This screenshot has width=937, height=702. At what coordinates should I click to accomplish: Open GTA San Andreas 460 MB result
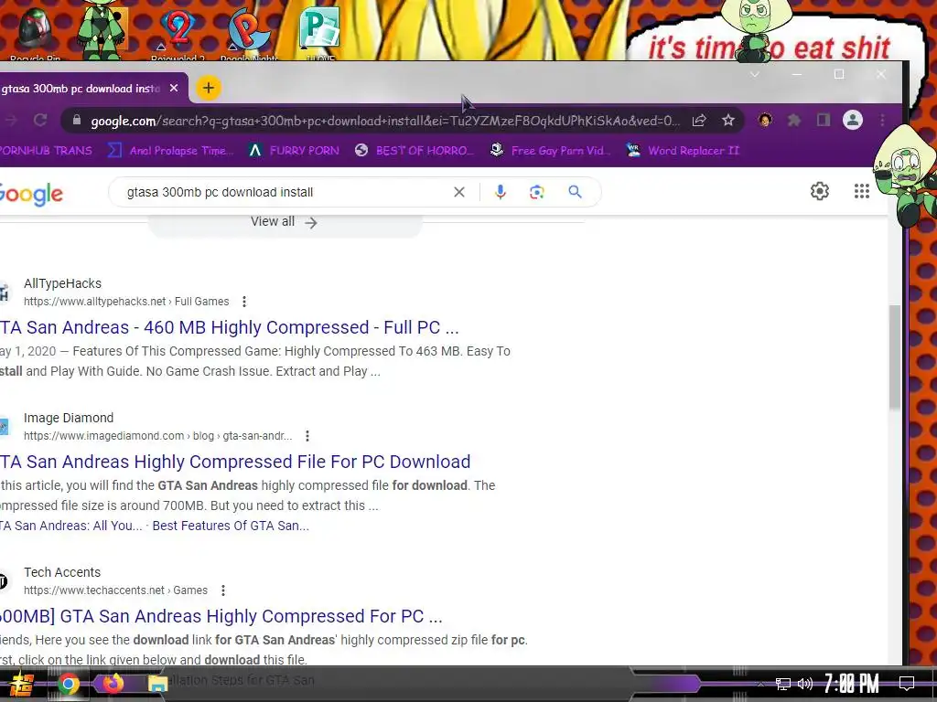click(x=230, y=327)
